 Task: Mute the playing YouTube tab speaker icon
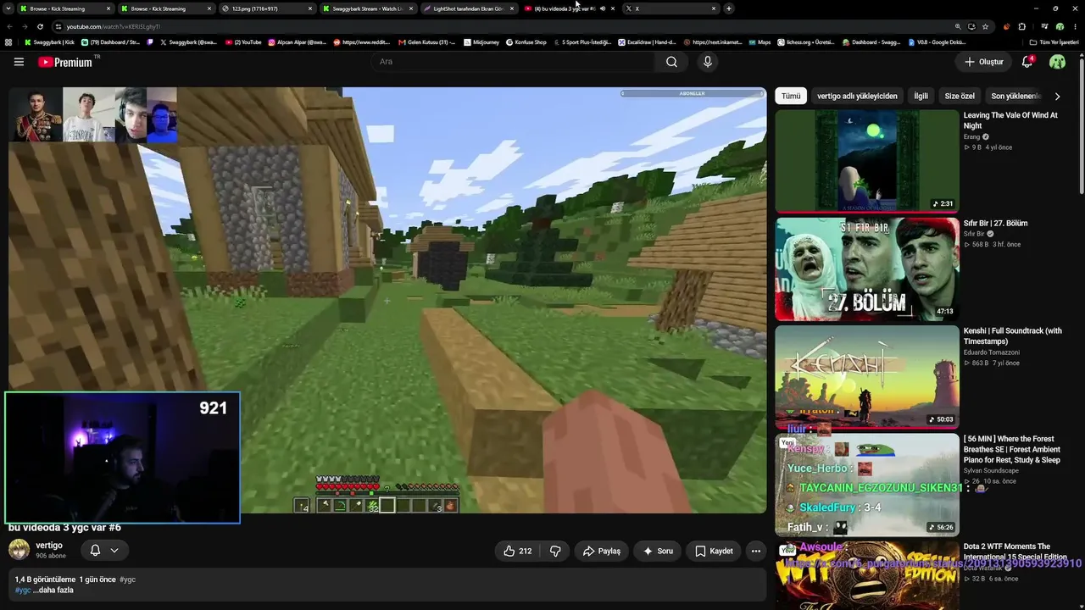[x=603, y=8]
